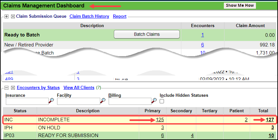Open INCOMPLETE primary count 125
278x140 pixels.
pos(160,120)
